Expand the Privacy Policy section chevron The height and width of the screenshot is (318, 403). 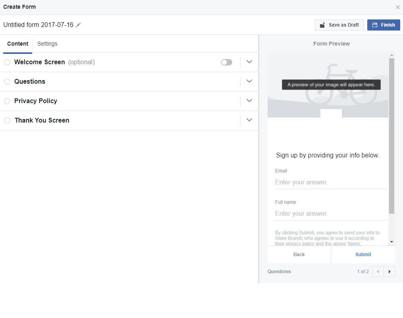(x=249, y=101)
